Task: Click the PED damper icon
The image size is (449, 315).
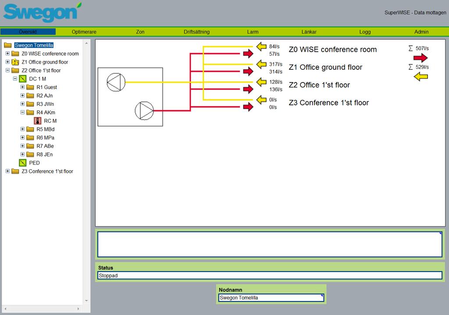Action: 23,163
